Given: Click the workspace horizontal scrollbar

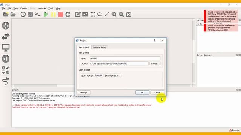Looking at the screenshot, I should pos(102,86).
